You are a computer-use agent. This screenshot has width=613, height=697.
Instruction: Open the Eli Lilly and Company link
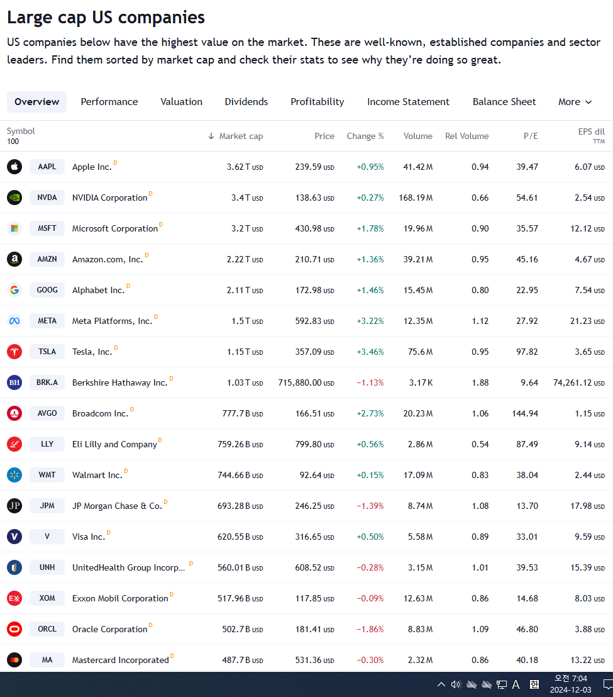pos(114,445)
